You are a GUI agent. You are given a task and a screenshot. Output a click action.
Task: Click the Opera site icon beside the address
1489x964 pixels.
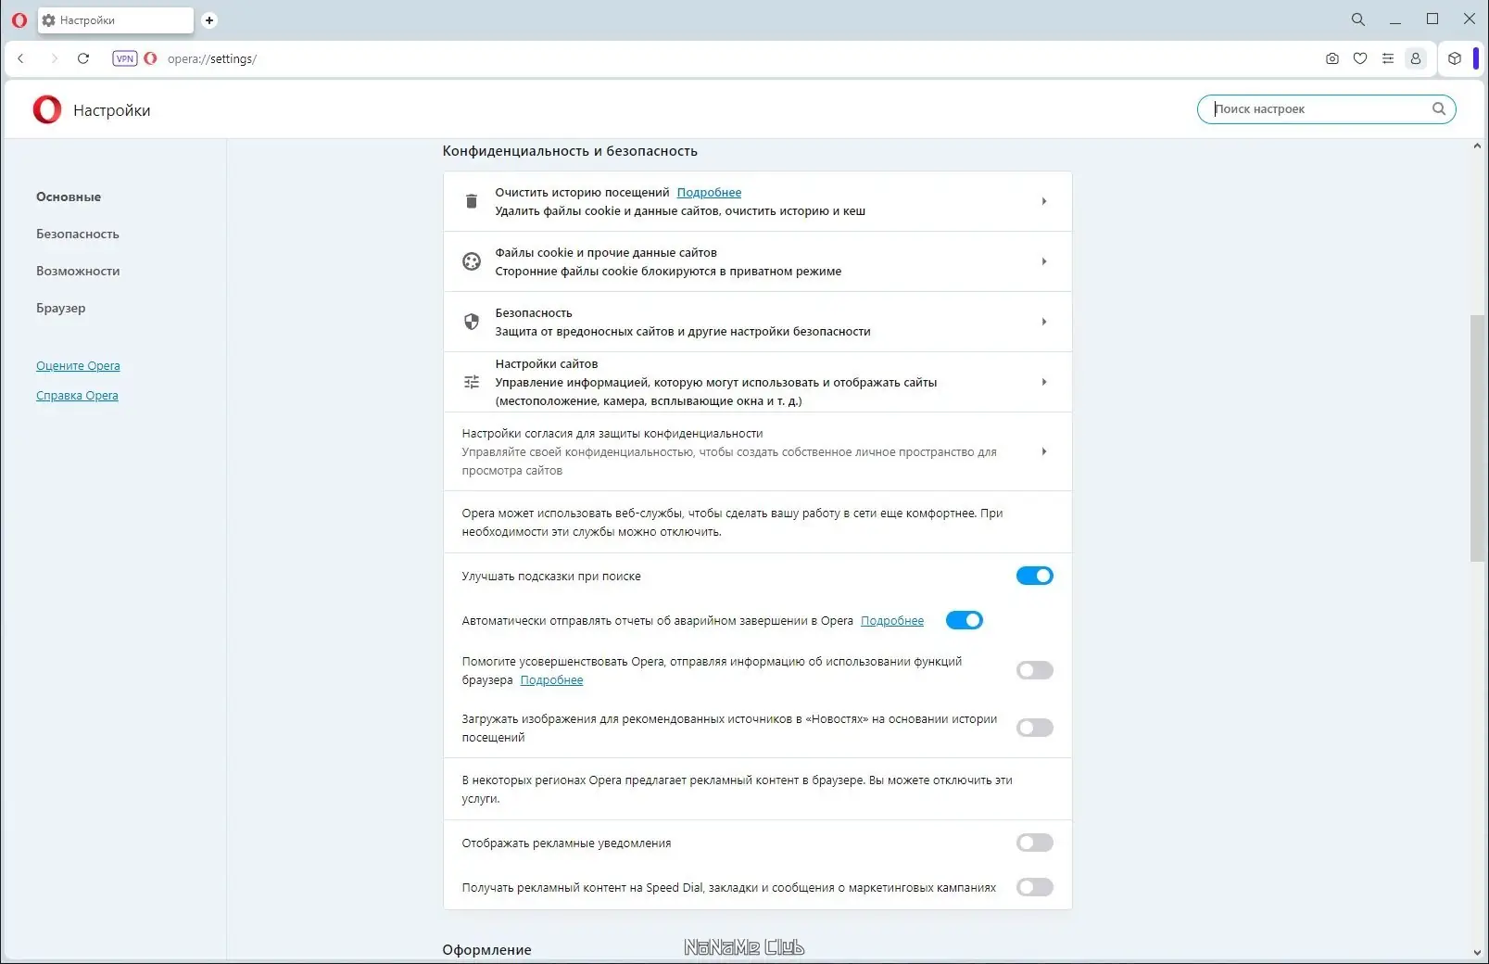click(x=150, y=58)
